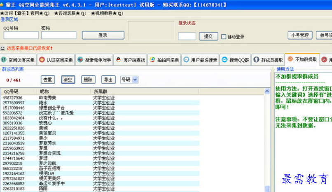Switch to the 搜索竞争对手 tab

(94, 60)
